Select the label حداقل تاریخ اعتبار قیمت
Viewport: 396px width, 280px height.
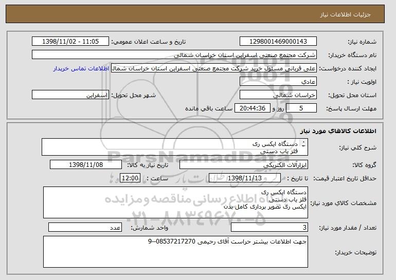[x=345, y=178]
